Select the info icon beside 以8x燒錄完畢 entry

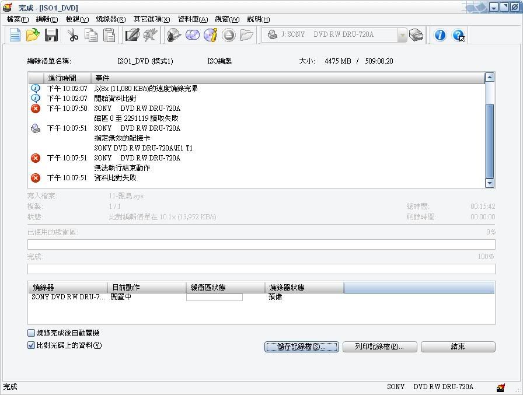click(x=36, y=88)
